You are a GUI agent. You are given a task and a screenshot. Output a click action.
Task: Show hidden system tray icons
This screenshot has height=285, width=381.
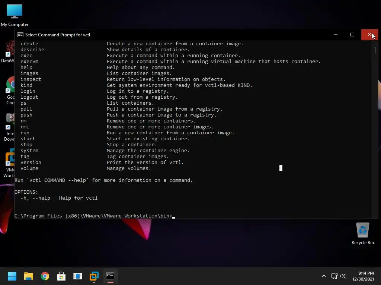324,276
